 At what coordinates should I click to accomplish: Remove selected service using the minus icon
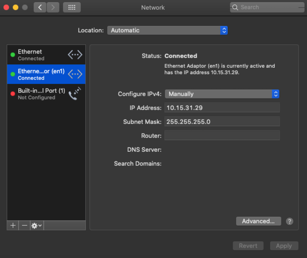tap(24, 226)
